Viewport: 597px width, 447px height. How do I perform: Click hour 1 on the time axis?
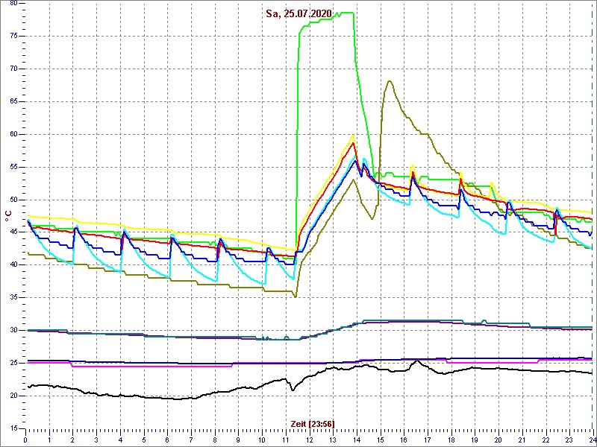[49, 440]
